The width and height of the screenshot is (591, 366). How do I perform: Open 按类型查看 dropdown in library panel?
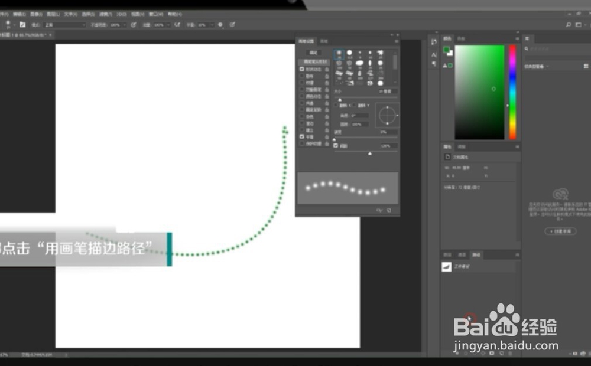pos(537,66)
